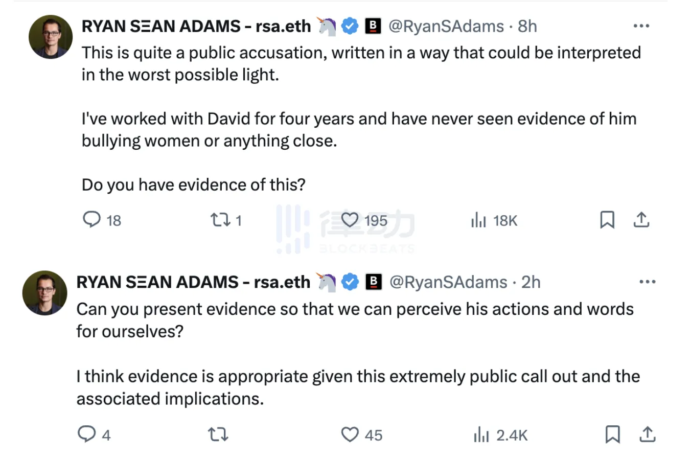The width and height of the screenshot is (691, 459).
Task: Open Ryan's avatar on the 2h tweet
Action: 45,293
